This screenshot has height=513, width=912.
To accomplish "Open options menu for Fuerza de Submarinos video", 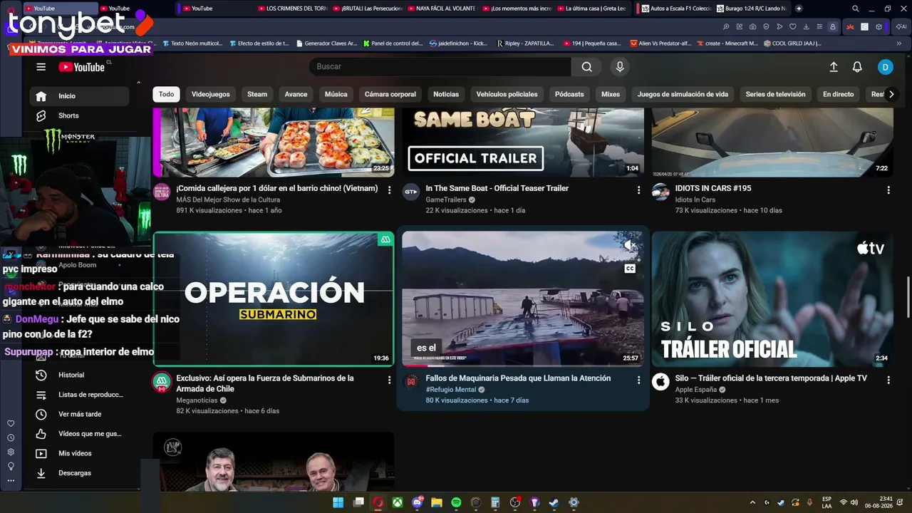I will (389, 380).
